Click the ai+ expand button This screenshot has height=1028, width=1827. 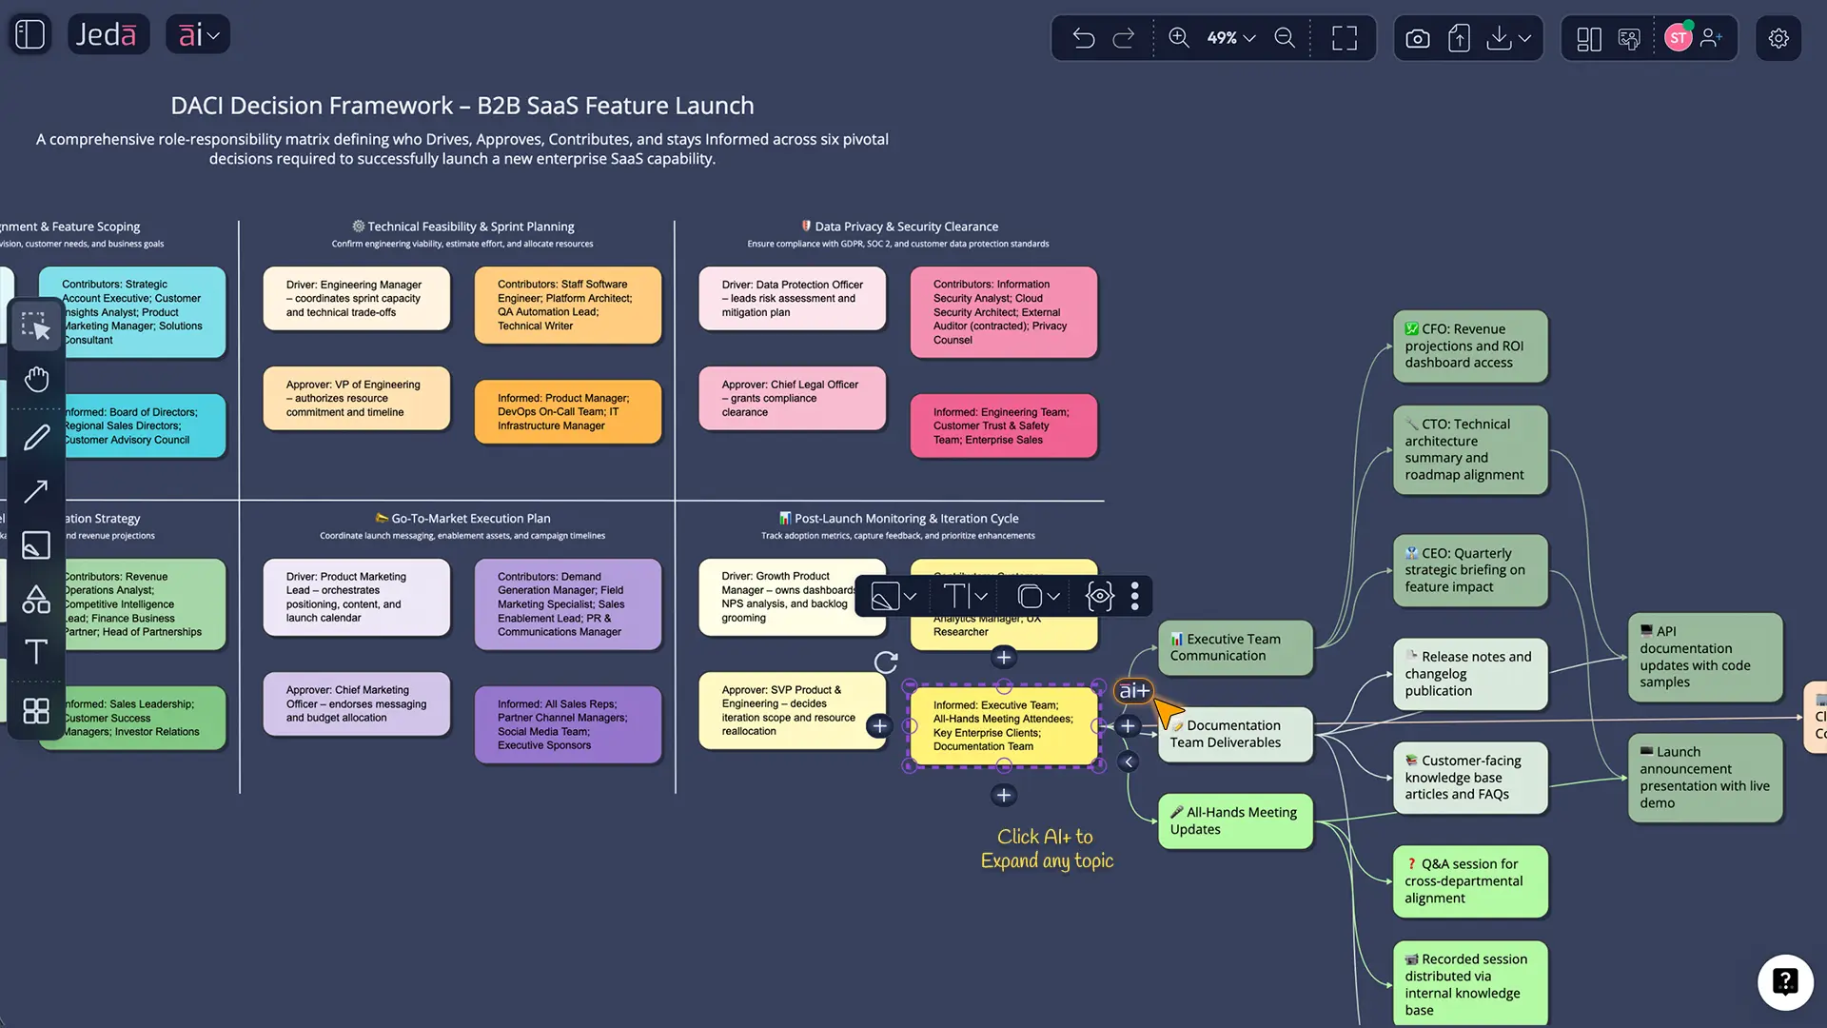coord(1132,691)
